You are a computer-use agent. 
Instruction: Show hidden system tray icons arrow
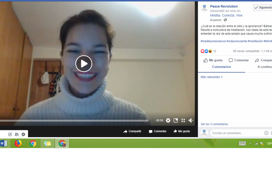point(250,143)
